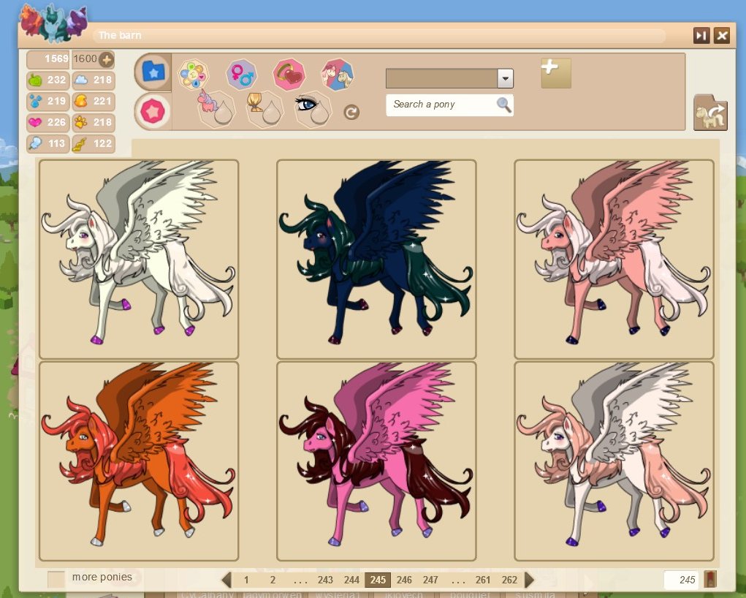Image resolution: width=746 pixels, height=598 pixels.
Task: Click the next page arrow
Action: click(x=530, y=580)
